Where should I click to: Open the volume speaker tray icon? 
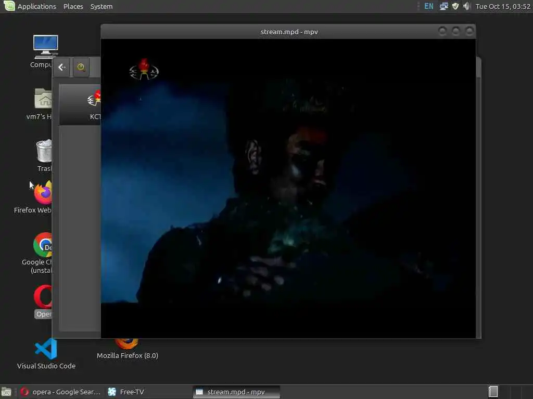(467, 6)
